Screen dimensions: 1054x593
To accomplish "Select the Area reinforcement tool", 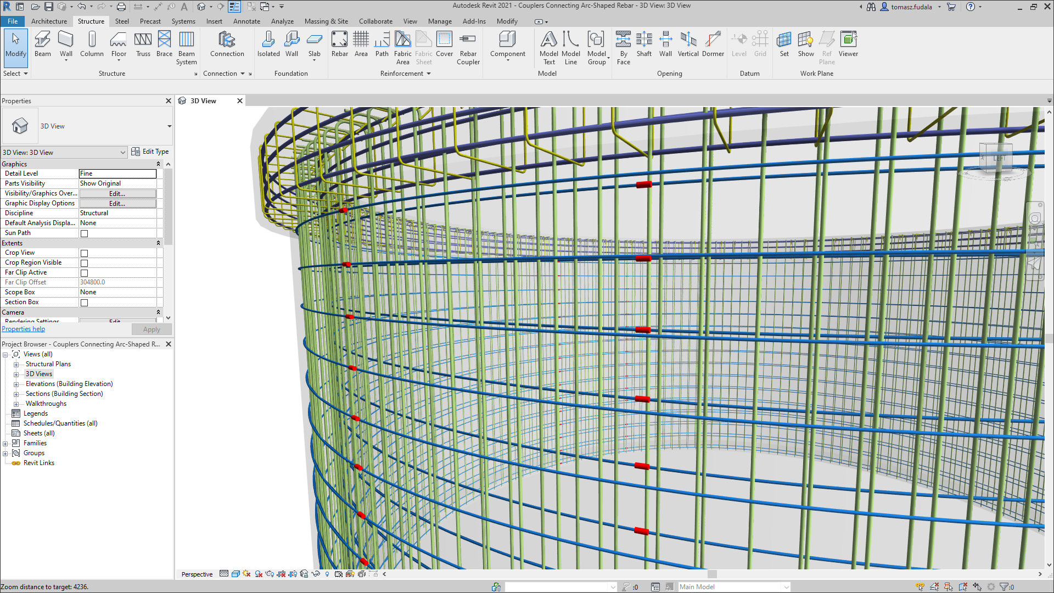I will click(361, 44).
